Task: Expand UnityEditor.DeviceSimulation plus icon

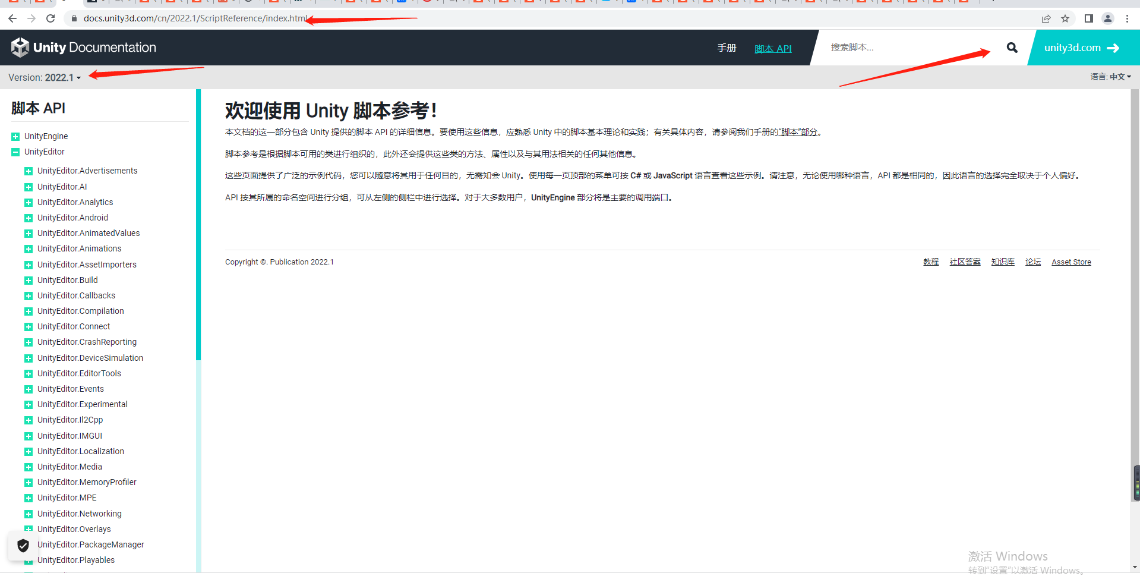Action: coord(28,358)
